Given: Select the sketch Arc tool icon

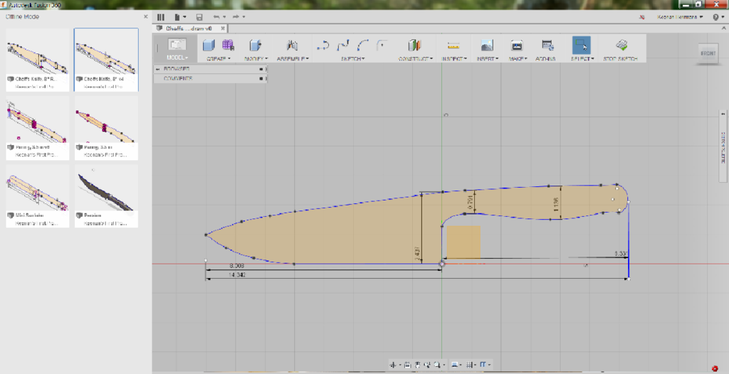Looking at the screenshot, I should click(363, 45).
